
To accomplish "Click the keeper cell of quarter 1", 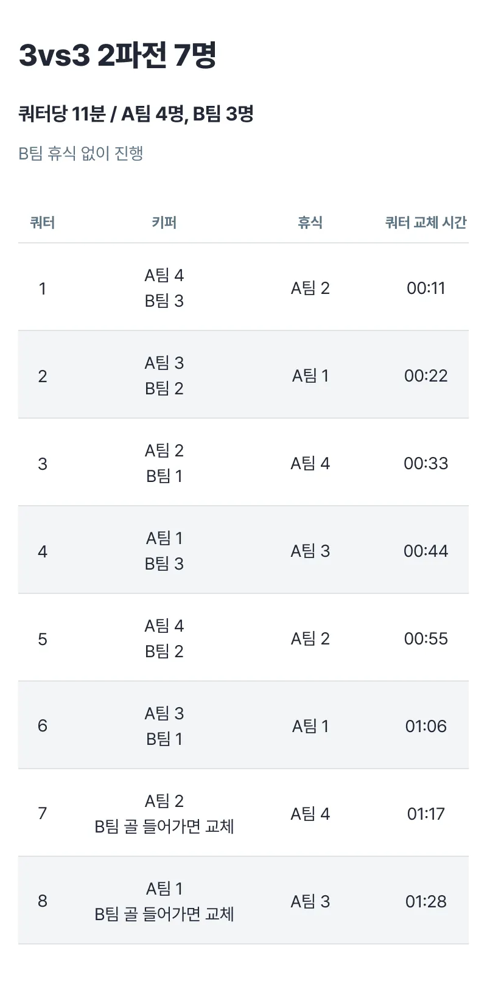I will (164, 288).
